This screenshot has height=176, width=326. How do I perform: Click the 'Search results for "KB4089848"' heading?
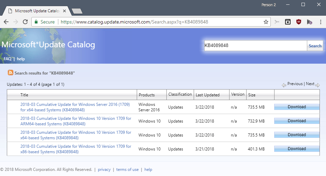click(x=44, y=73)
